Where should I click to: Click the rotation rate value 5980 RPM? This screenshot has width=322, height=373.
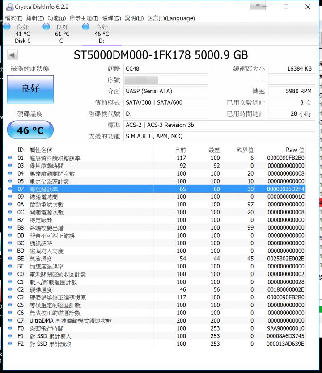click(292, 91)
